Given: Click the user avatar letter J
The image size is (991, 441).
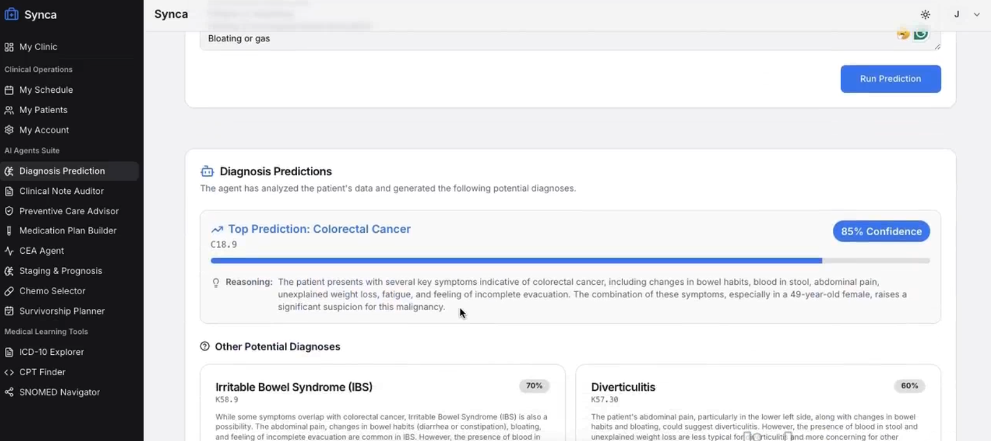Looking at the screenshot, I should click(x=957, y=14).
